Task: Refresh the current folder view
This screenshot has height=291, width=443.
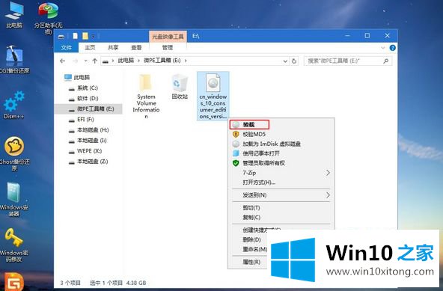Action: coord(294,61)
